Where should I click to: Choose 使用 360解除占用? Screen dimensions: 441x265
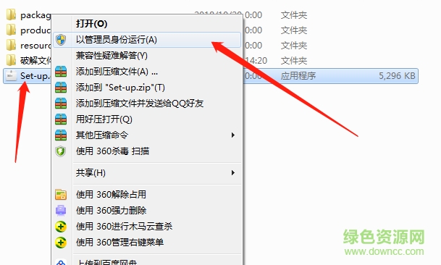coord(147,194)
